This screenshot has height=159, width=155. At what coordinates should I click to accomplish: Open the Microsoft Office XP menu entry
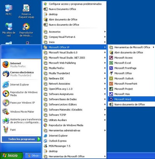pos(74,47)
